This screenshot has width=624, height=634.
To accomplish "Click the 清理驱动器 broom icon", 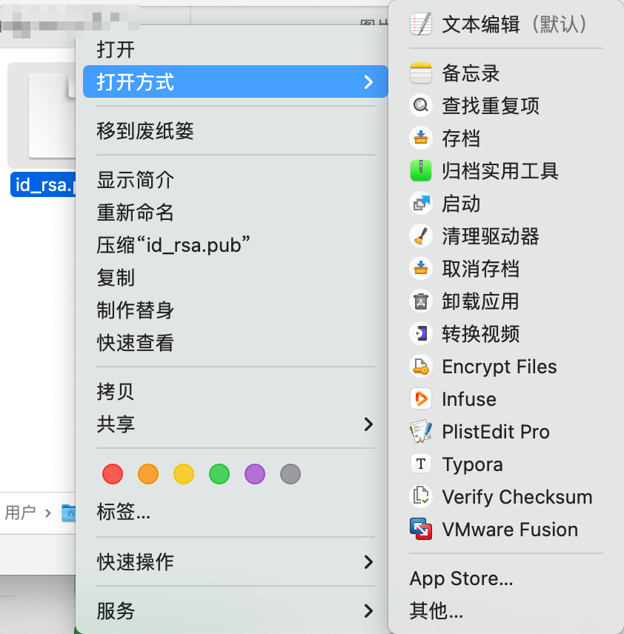I will tap(421, 236).
